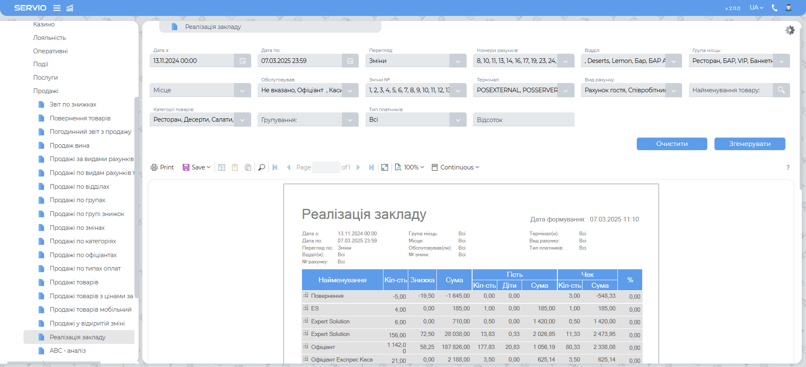Go to last page of report
This screenshot has width=806, height=367.
pos(371,167)
